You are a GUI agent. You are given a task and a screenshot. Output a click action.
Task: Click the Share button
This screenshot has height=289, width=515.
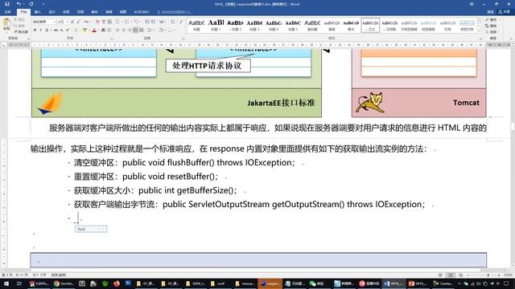(505, 12)
